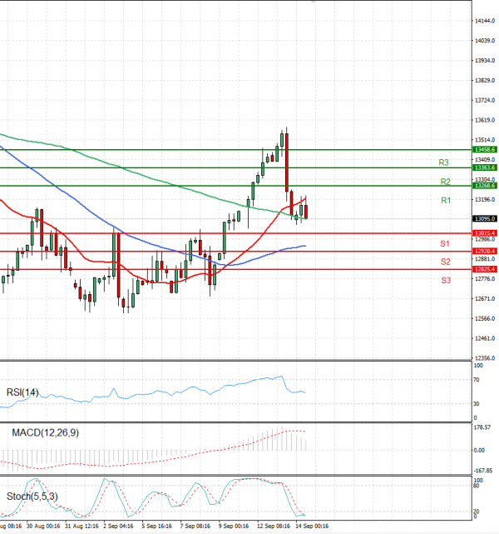The height and width of the screenshot is (534, 499).
Task: Select the 13458.6 green price tag
Action: (485, 149)
